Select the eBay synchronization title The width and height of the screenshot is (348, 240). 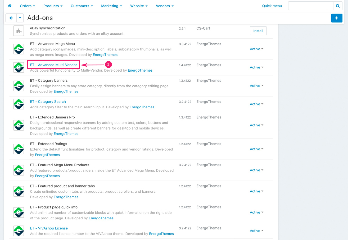[48, 28]
